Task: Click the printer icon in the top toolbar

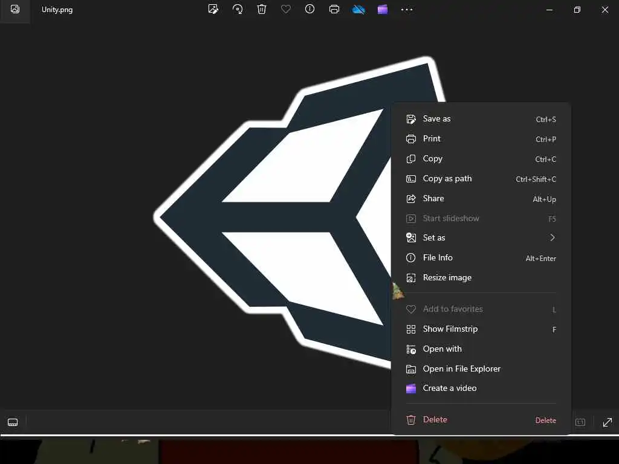Action: (334, 9)
